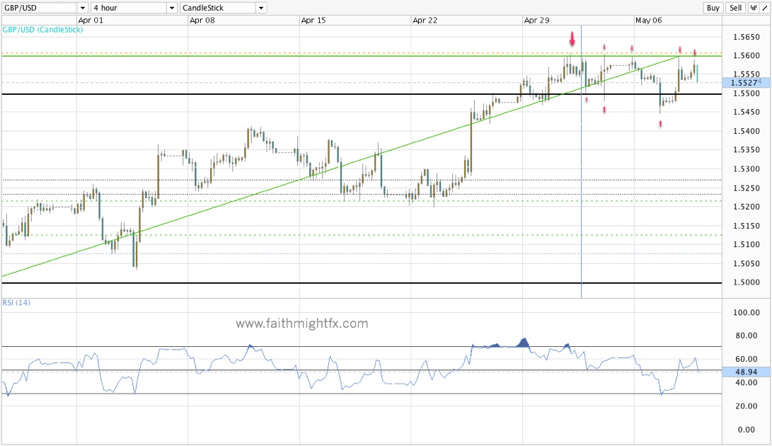Click the 1.5100 price axis label
772x446 pixels.
pyautogui.click(x=747, y=244)
